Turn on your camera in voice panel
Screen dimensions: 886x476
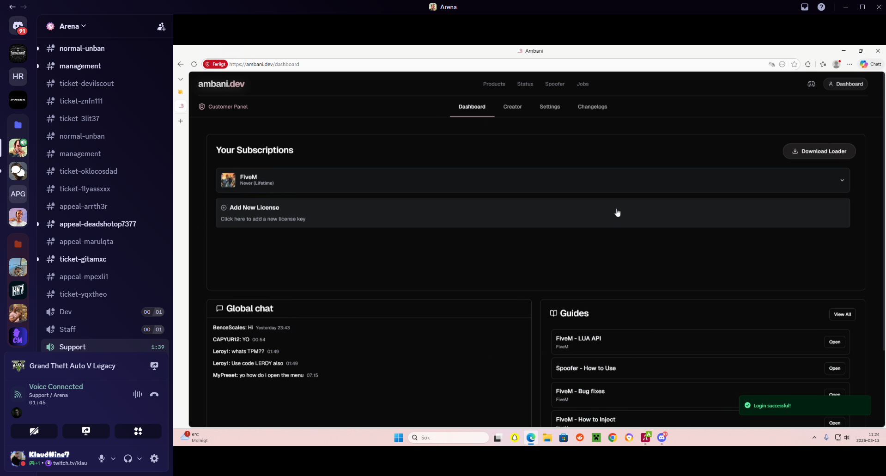(x=34, y=431)
